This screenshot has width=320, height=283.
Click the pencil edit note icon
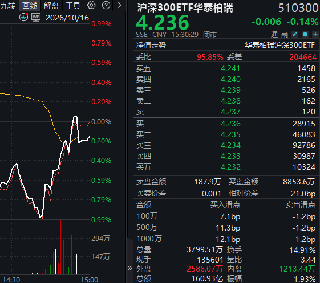(295, 34)
